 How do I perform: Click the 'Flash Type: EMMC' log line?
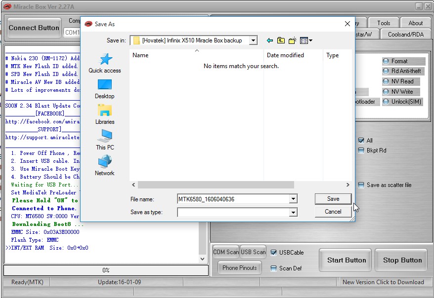(x=35, y=240)
